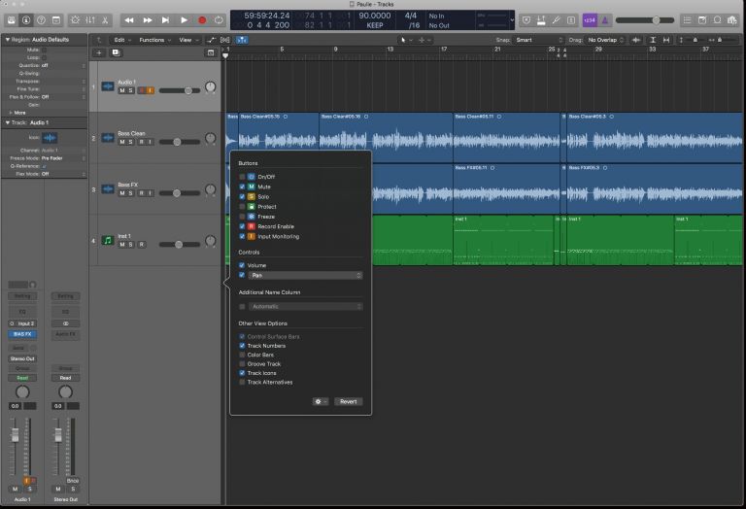Enable the On/Off button checkbox

[242, 177]
